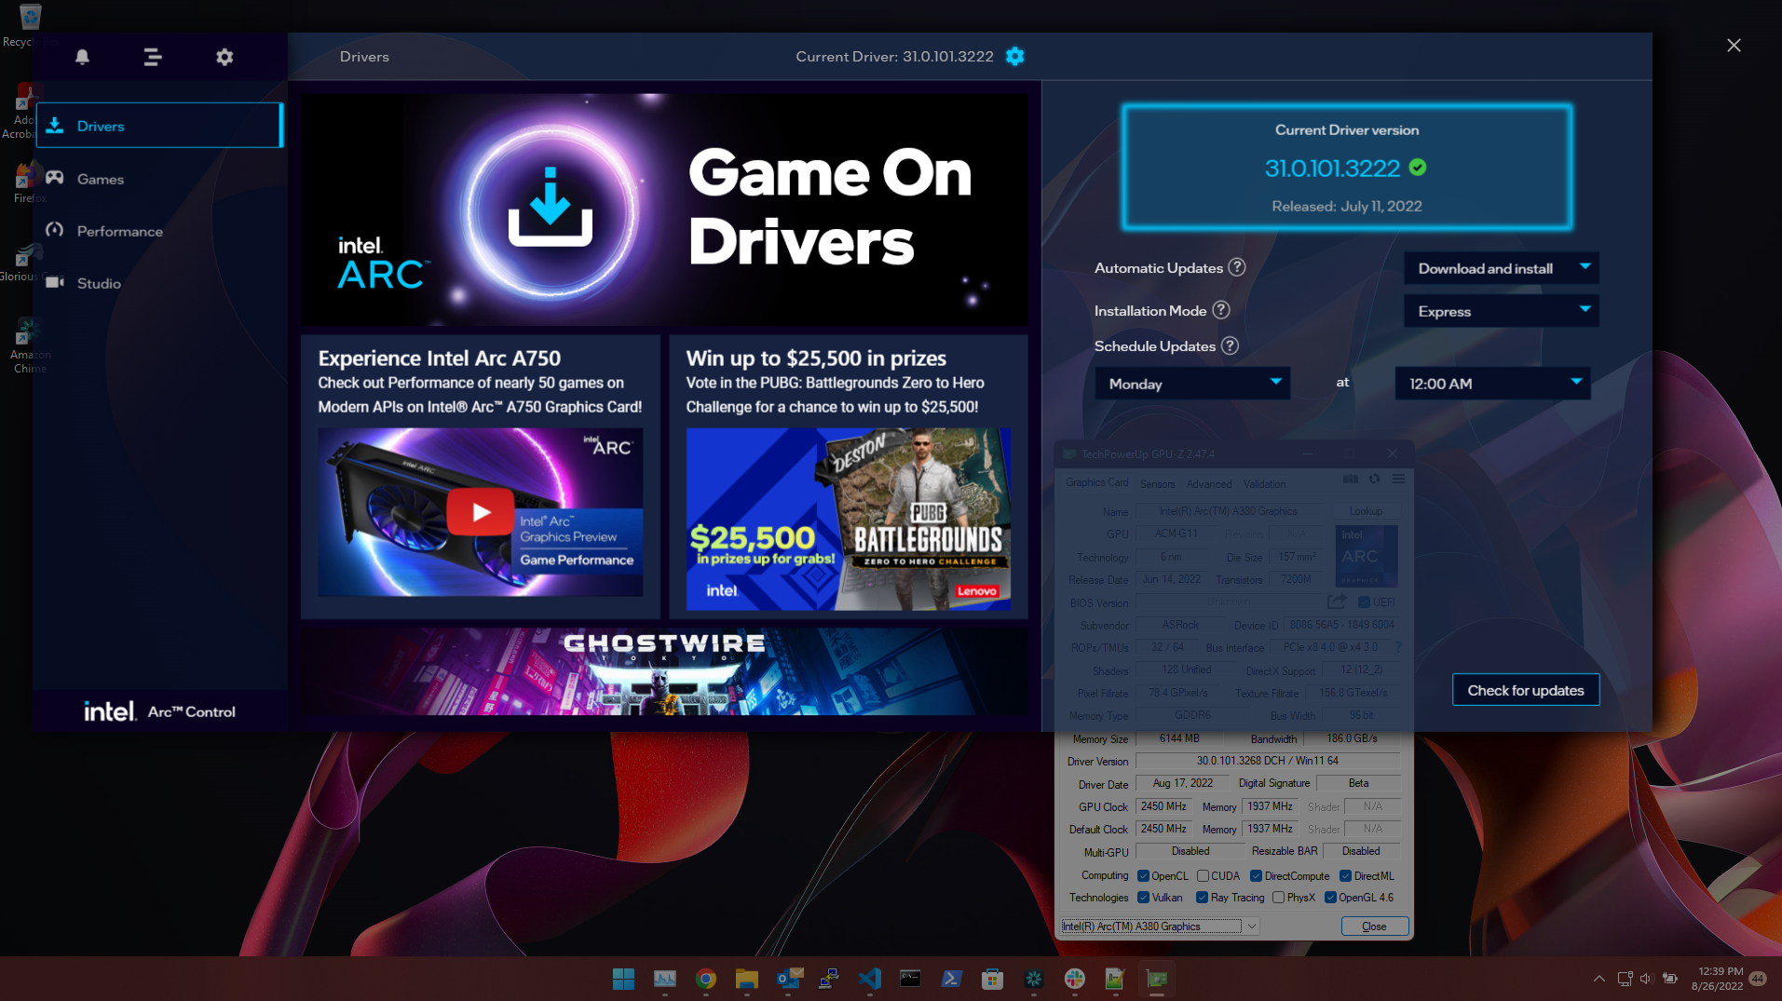Play the Intel Arc A750 YouTube video
Image resolution: width=1782 pixels, height=1001 pixels.
(481, 511)
